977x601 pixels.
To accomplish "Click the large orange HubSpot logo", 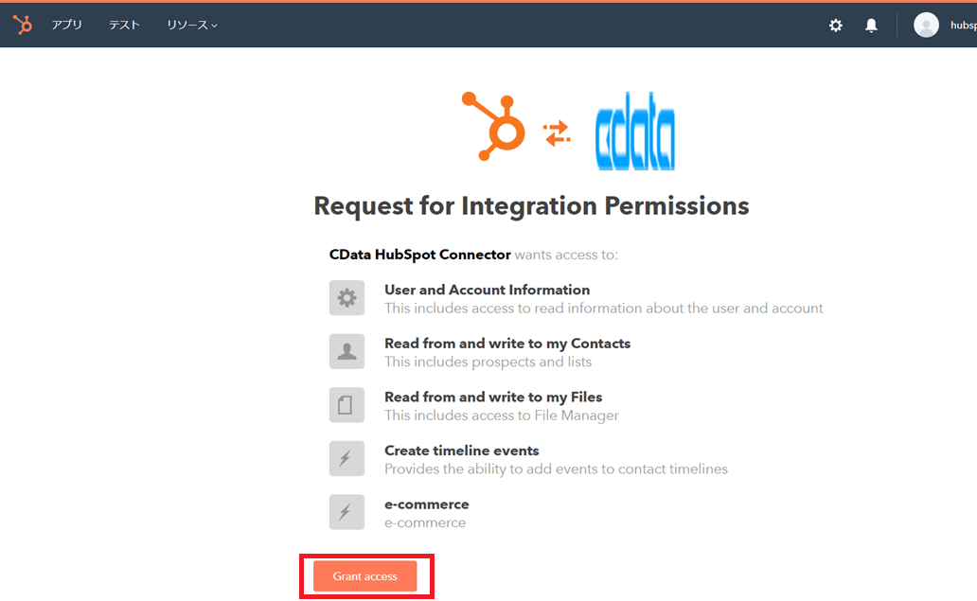I will coord(493,128).
